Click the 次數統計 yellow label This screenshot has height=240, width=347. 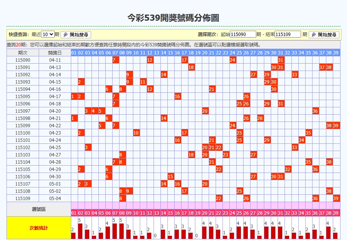[x=39, y=228]
